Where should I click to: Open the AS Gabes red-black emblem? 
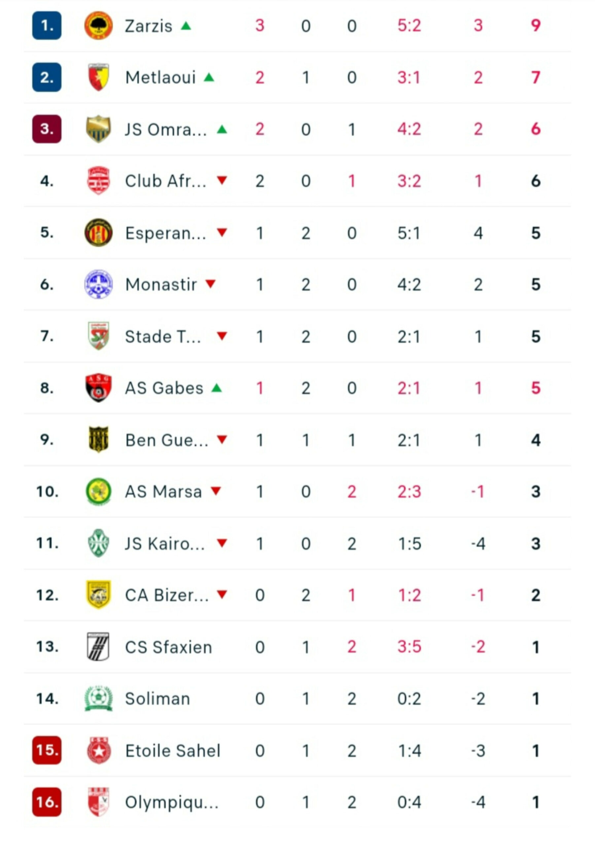click(98, 388)
